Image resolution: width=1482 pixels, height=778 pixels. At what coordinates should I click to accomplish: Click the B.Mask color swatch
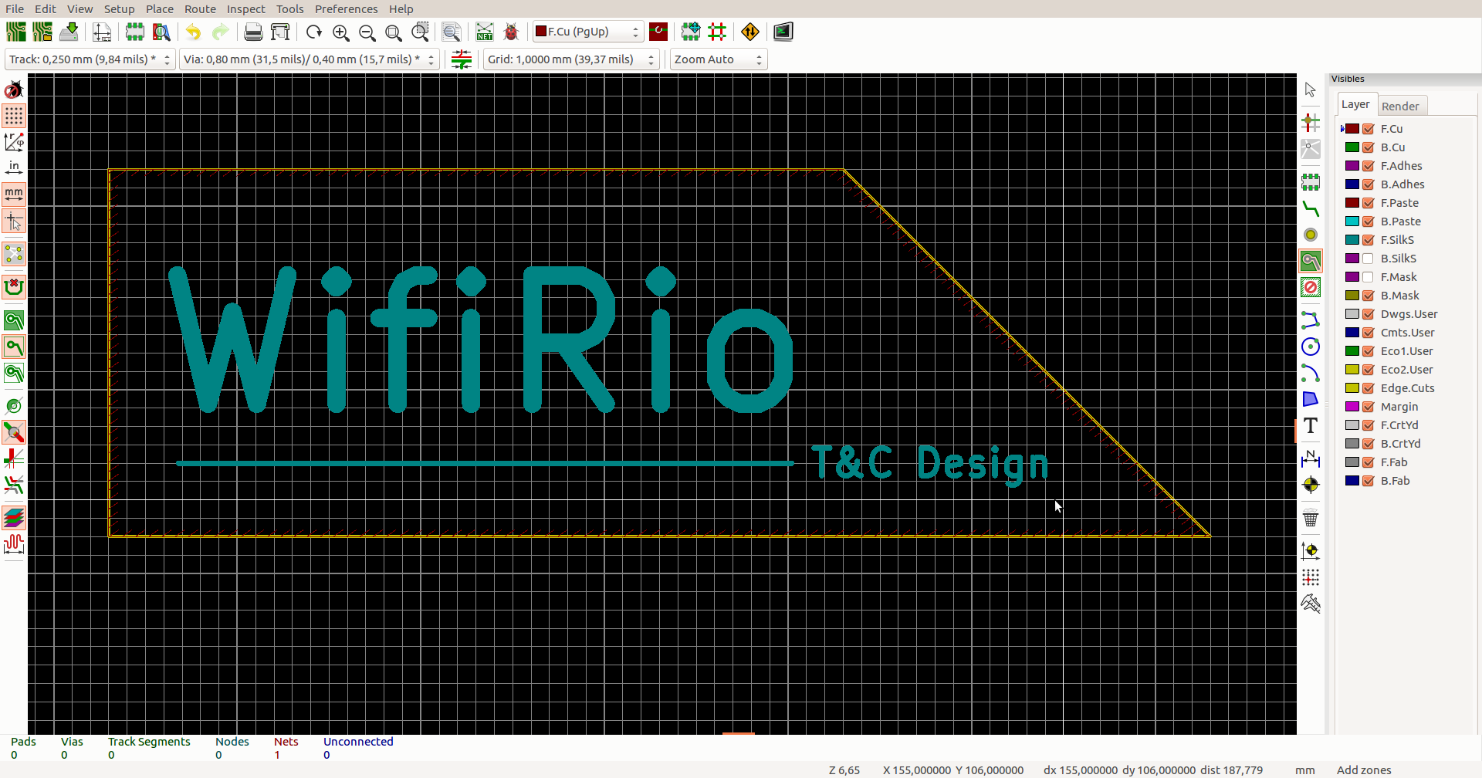1352,296
